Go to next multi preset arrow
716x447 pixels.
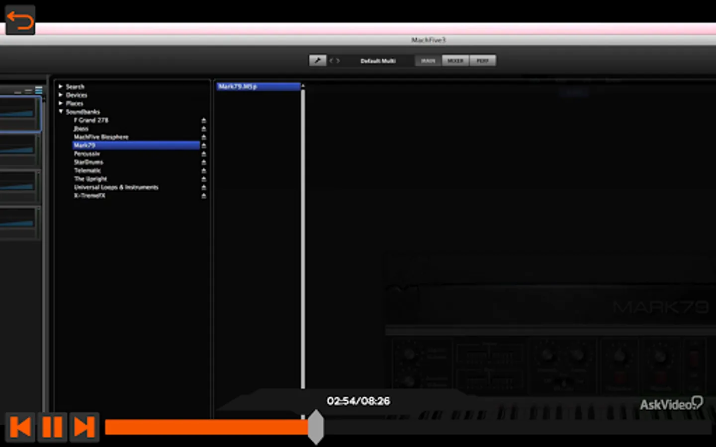(338, 61)
